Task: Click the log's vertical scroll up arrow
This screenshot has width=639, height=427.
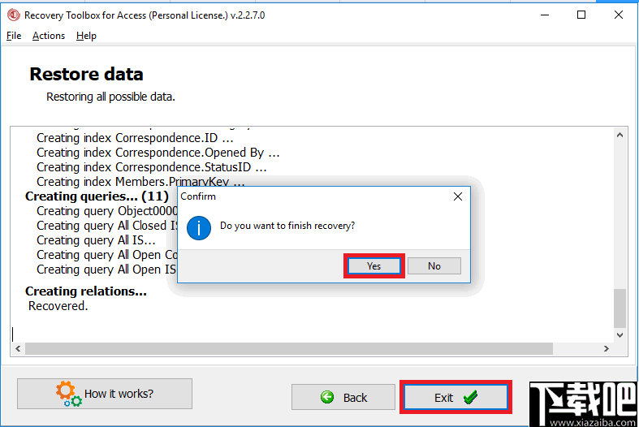Action: [x=620, y=135]
